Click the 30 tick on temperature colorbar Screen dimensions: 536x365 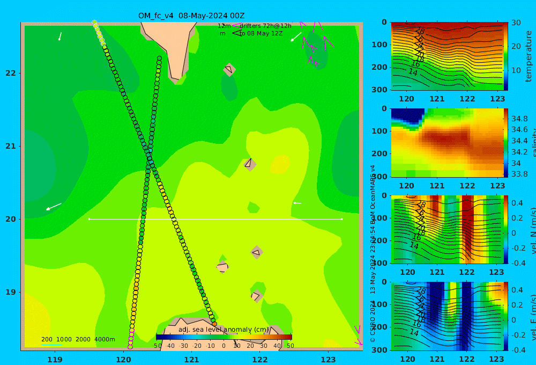pos(516,23)
